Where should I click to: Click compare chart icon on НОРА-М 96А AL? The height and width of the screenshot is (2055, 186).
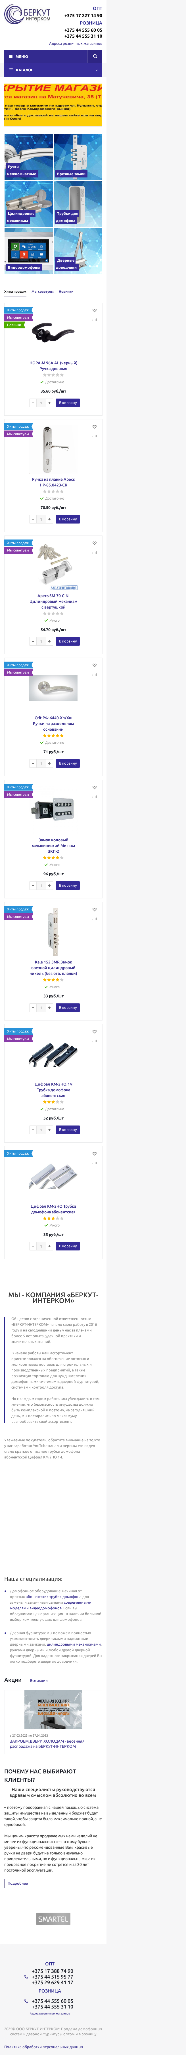[95, 319]
